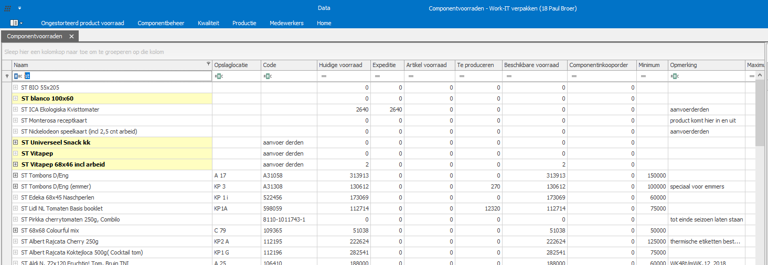Click the filter operator icon in Opmerking column
Screen dimensions: 768x265
pos(675,76)
